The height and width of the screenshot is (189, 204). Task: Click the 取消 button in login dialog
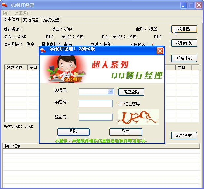126,132
